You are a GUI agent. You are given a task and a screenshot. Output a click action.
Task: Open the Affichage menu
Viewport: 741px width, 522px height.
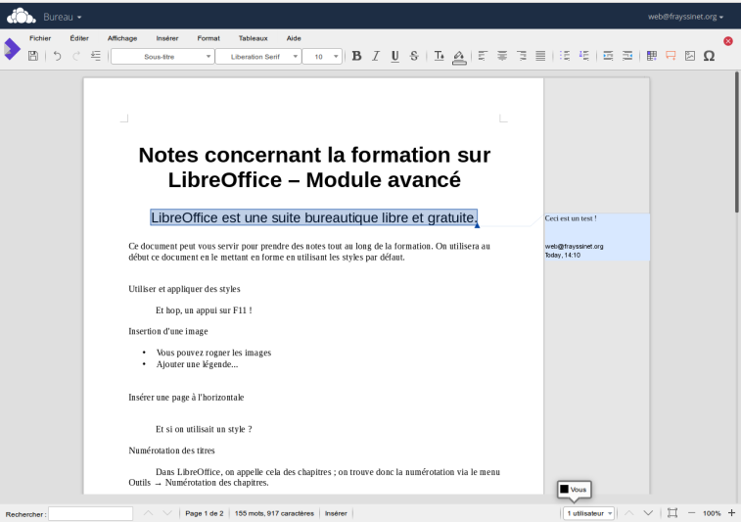point(122,38)
